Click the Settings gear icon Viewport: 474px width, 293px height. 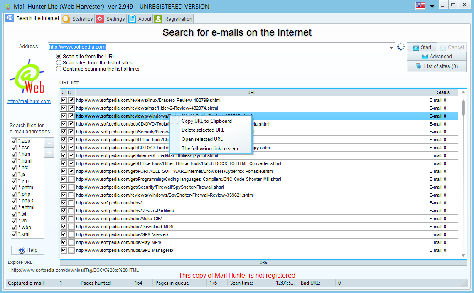click(100, 19)
